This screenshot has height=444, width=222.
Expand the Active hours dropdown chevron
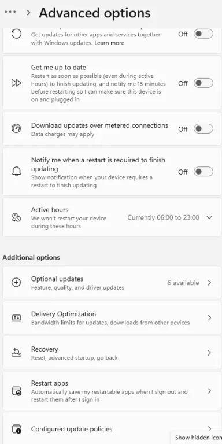209,217
